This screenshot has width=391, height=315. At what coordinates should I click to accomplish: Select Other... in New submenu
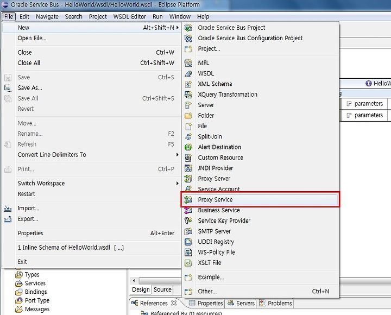tap(260, 291)
